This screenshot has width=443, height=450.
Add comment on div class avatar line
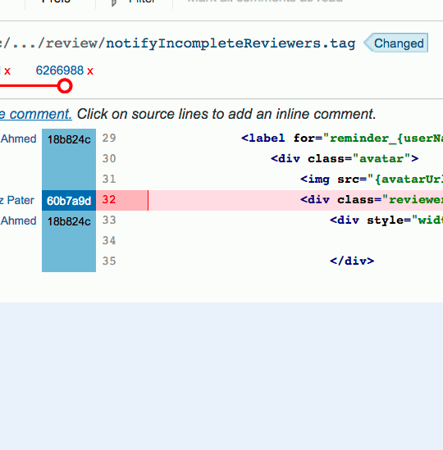[x=345, y=159]
